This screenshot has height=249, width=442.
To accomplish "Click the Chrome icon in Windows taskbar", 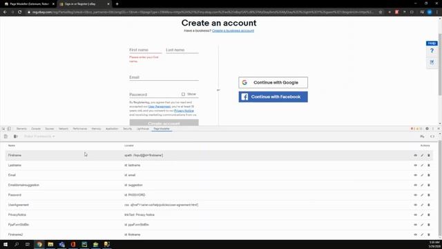I will [39, 244].
